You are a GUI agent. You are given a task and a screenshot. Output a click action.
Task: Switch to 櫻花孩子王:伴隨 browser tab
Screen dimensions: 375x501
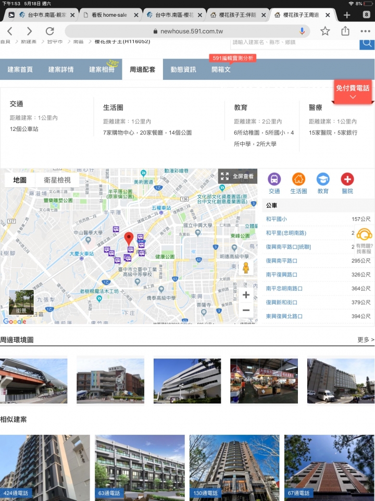(x=238, y=15)
